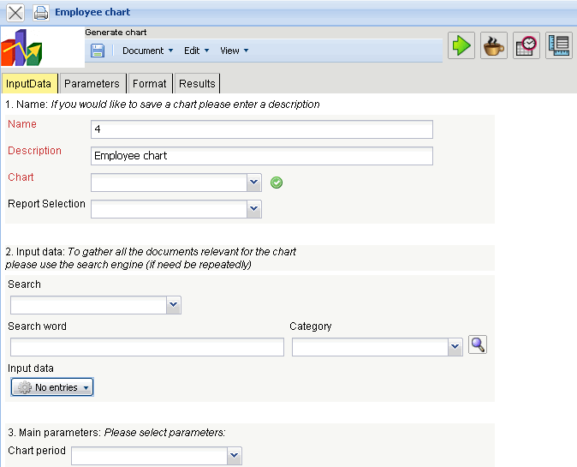This screenshot has width=577, height=467.
Task: Click the printer icon in title bar
Action: (x=40, y=13)
